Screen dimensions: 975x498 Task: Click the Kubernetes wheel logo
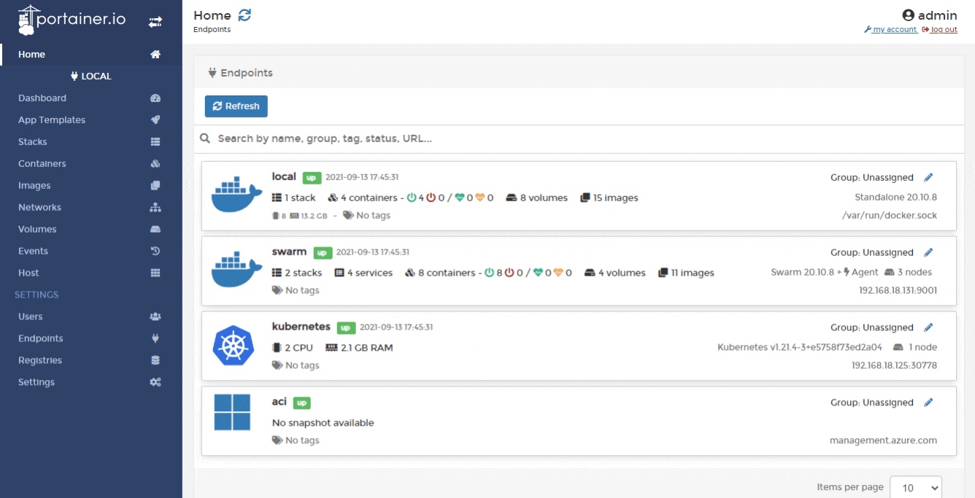coord(231,346)
